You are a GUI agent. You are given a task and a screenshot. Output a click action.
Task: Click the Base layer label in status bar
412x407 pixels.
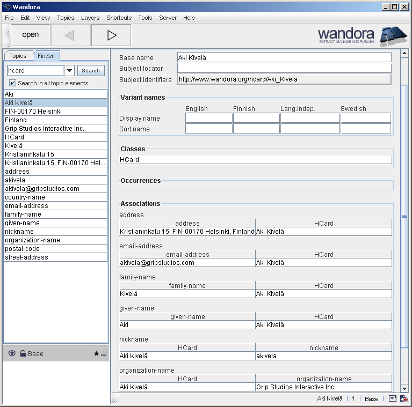click(372, 398)
